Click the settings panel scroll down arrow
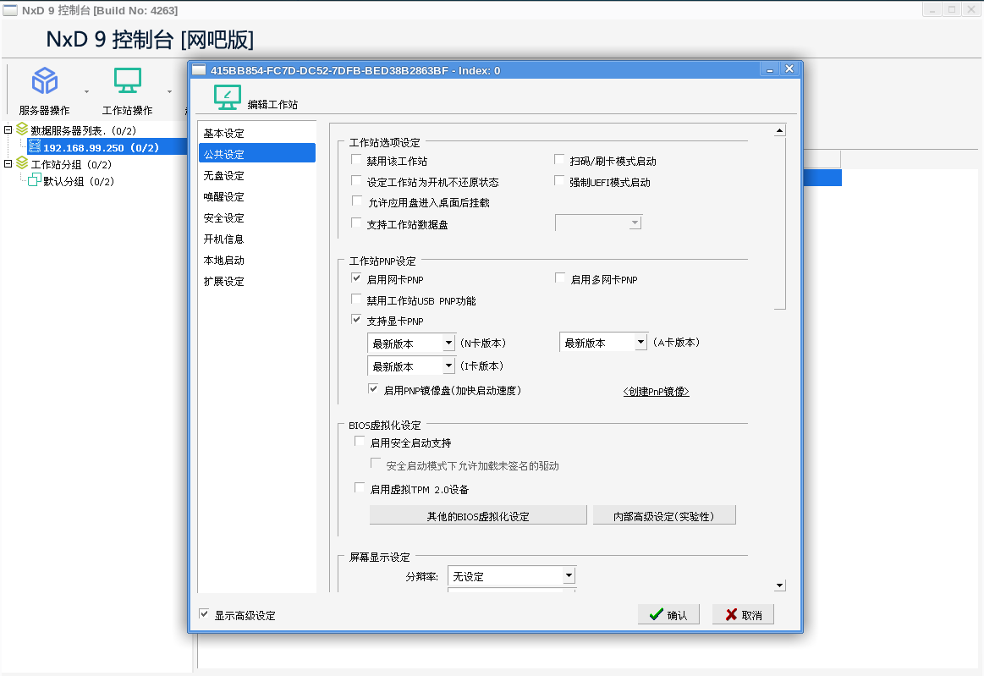This screenshot has width=984, height=676. 779,585
